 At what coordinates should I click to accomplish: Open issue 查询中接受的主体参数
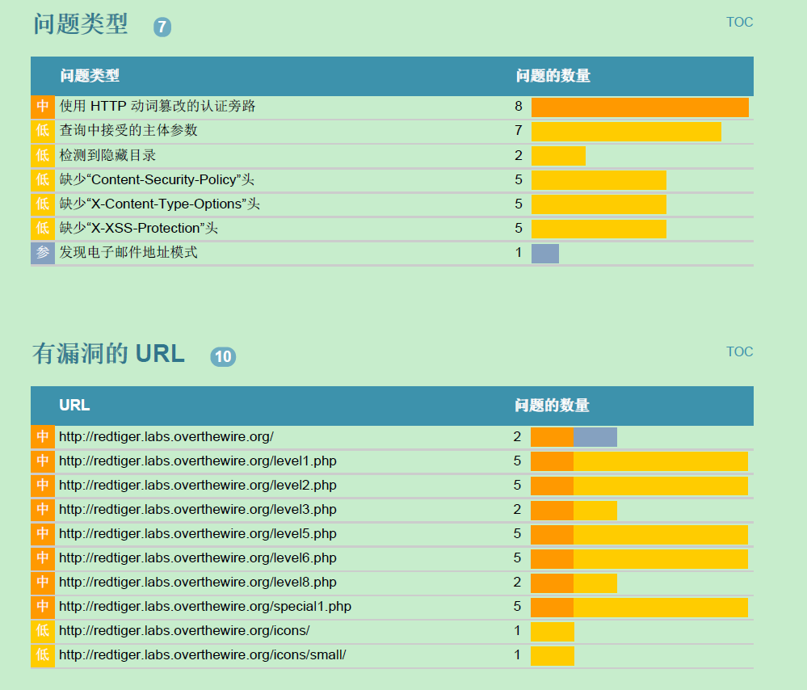pos(128,130)
